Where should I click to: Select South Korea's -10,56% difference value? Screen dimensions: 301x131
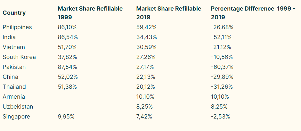[222, 57]
